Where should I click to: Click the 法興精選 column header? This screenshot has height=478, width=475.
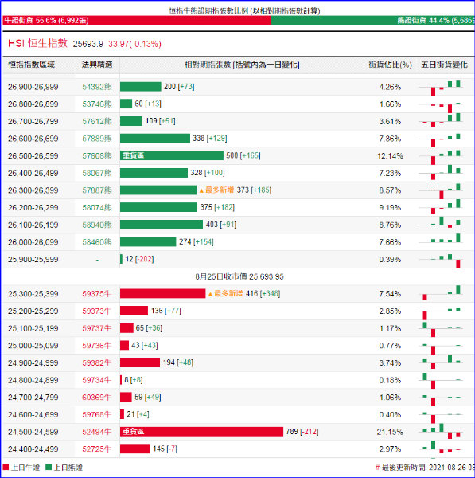tap(97, 65)
